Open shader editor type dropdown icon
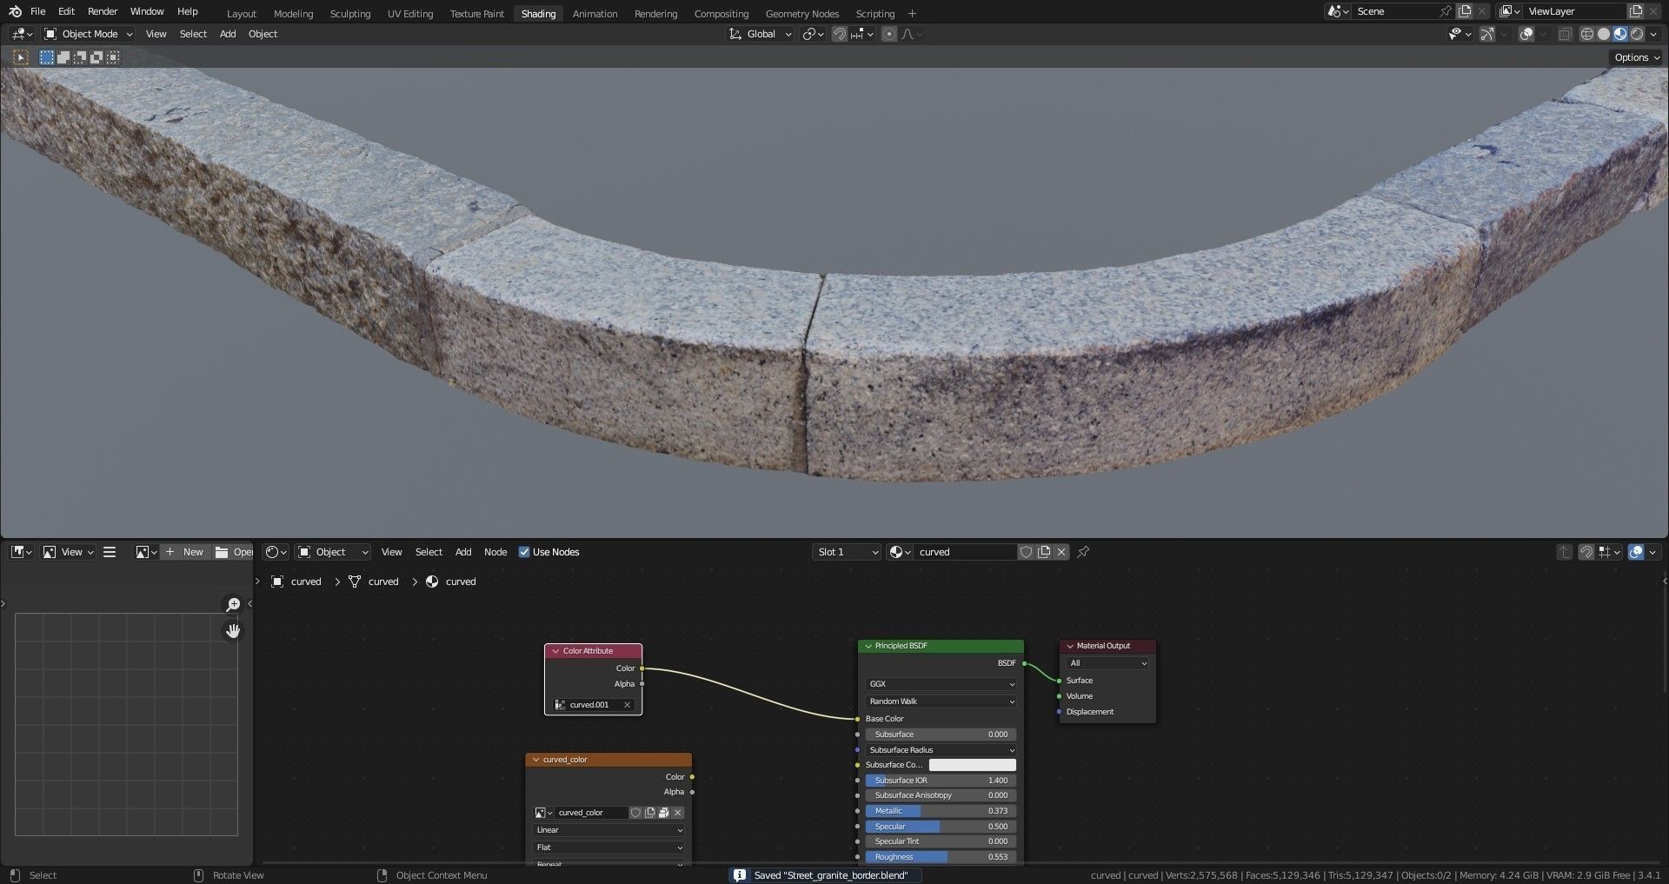Image resolution: width=1669 pixels, height=884 pixels. 276,552
